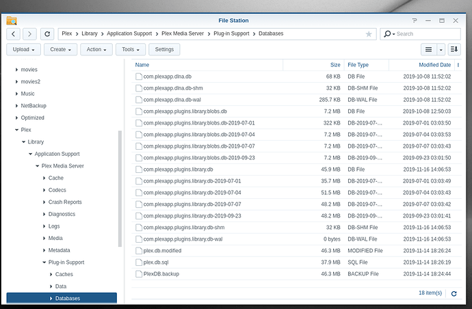
Task: Click the file icon of com.plexapp.plugins.library.db
Action: click(x=138, y=170)
